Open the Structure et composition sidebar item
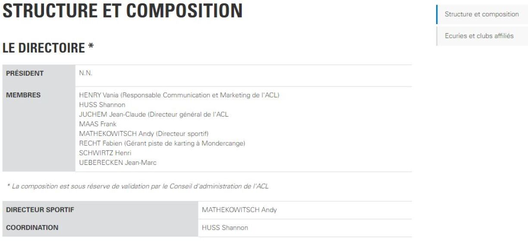This screenshot has width=528, height=241. coord(481,14)
